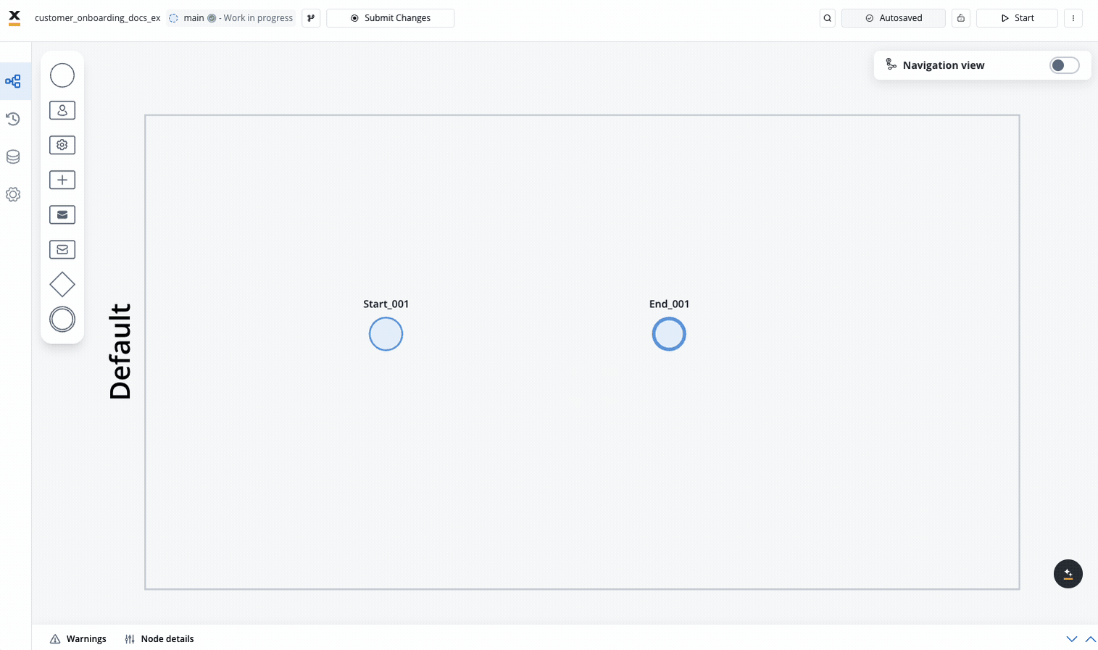The height and width of the screenshot is (650, 1098).
Task: Open the search magnifier button
Action: click(828, 18)
